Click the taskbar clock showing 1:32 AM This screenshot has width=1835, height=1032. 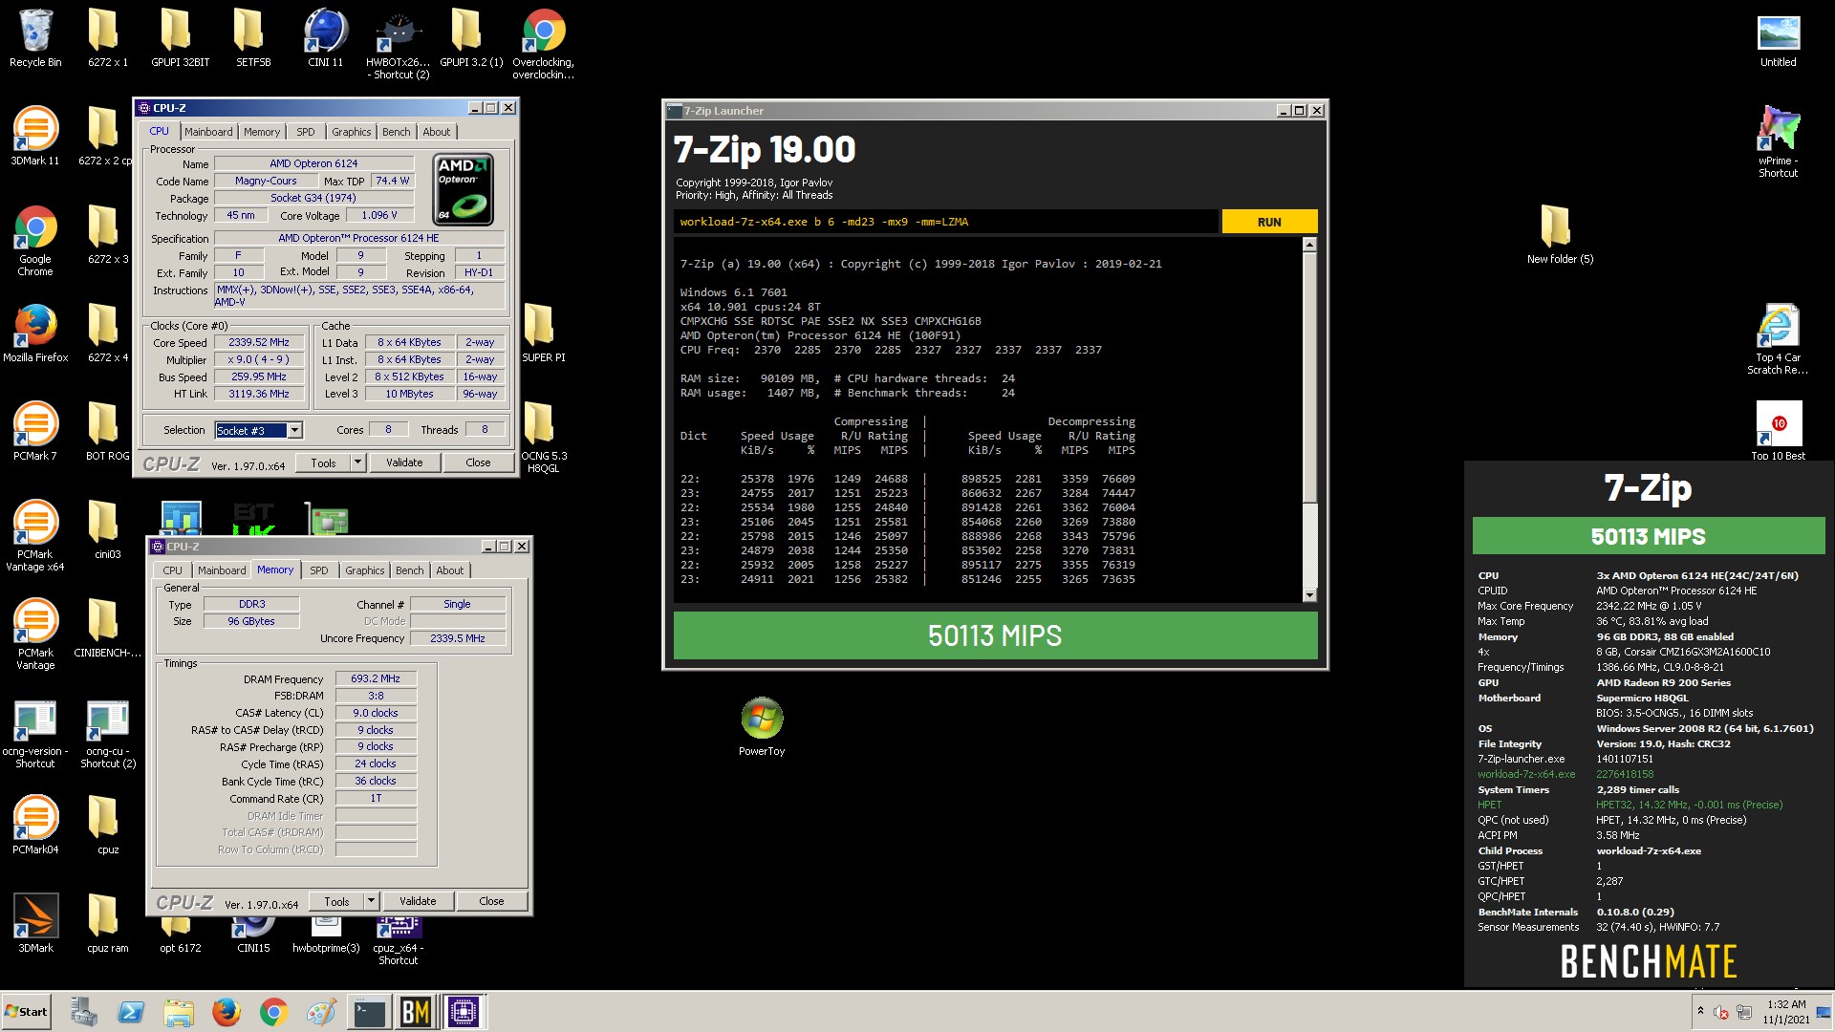pos(1786,1012)
